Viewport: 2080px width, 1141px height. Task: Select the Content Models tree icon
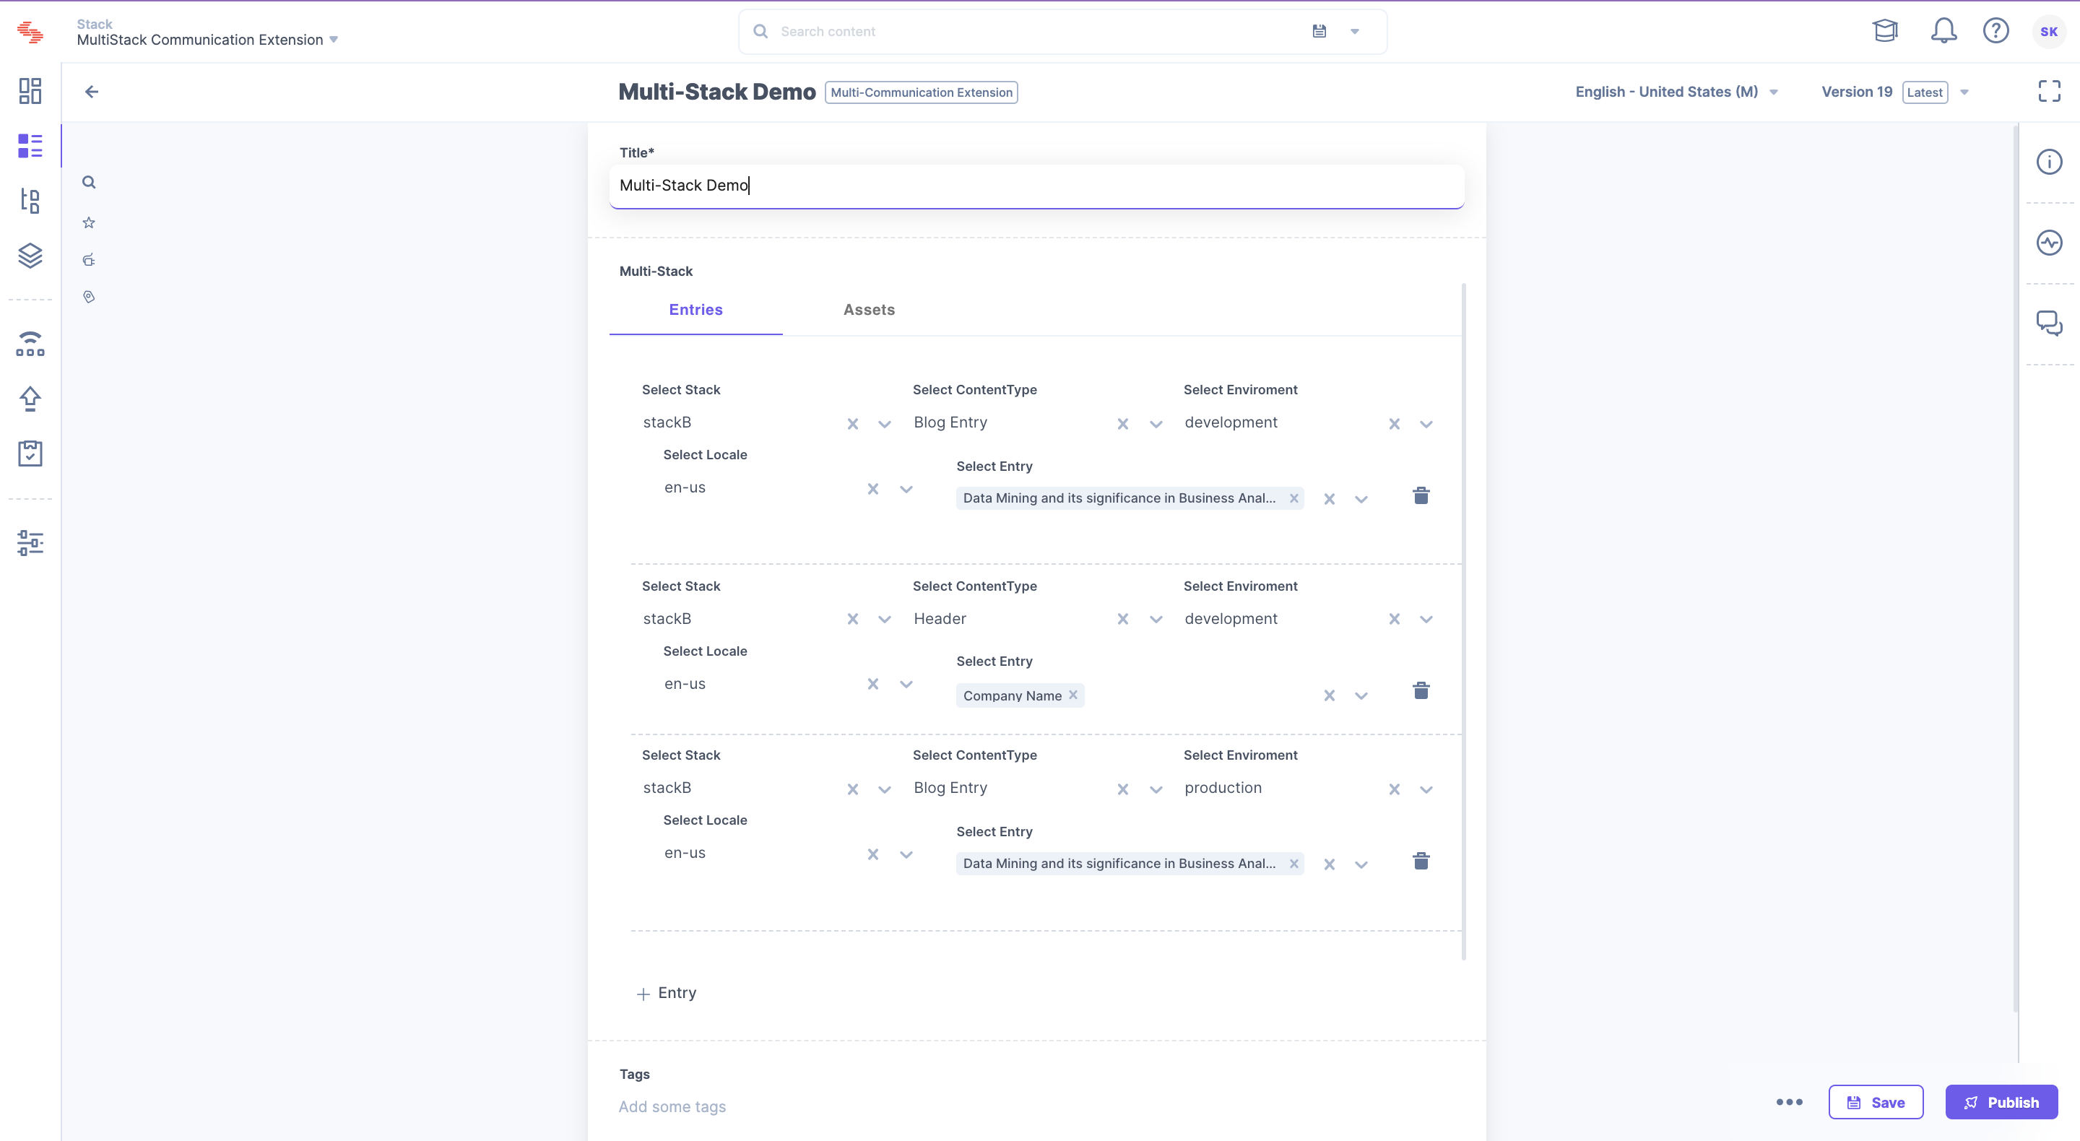(x=30, y=201)
